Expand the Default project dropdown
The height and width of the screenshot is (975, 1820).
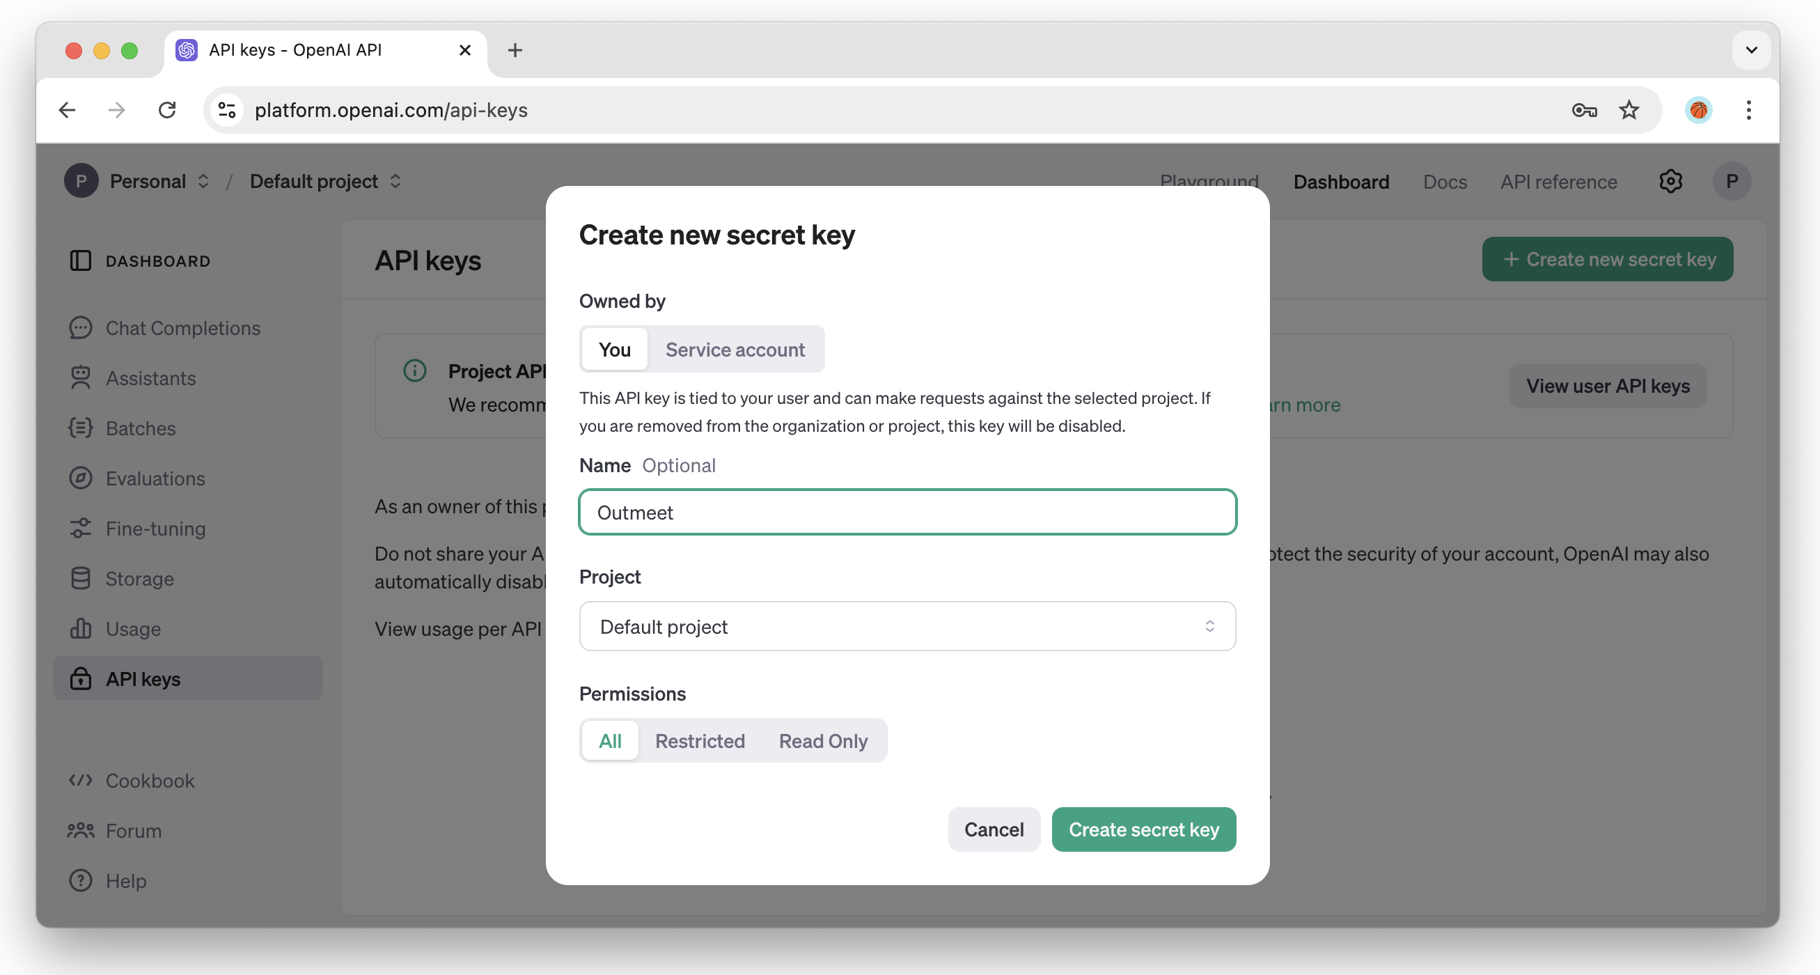(x=907, y=625)
